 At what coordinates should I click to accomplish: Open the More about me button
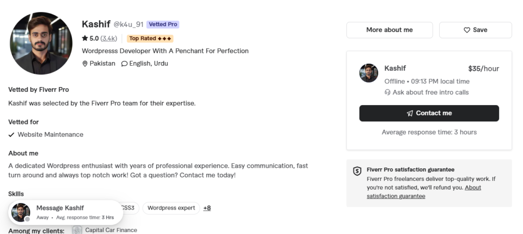click(390, 30)
